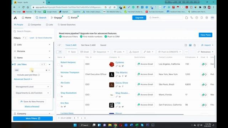Click Save As New Persona
Screen dimensions: 228x128
click(x=32, y=102)
